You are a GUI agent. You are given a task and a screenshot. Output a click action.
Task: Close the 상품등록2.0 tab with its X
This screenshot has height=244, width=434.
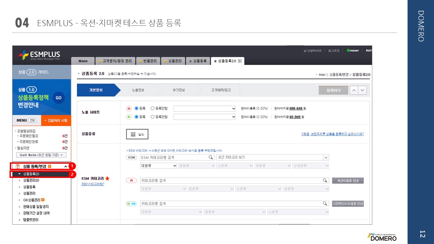[240, 61]
